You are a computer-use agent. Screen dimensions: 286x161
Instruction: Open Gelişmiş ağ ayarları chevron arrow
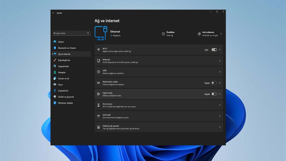(x=220, y=127)
